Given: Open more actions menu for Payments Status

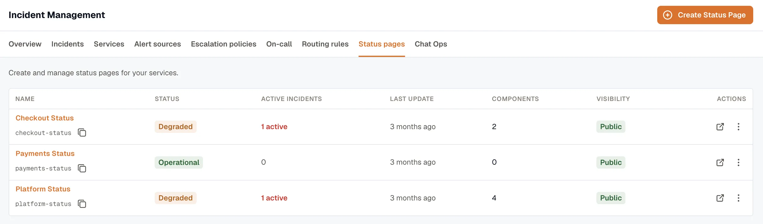Looking at the screenshot, I should pyautogui.click(x=739, y=162).
